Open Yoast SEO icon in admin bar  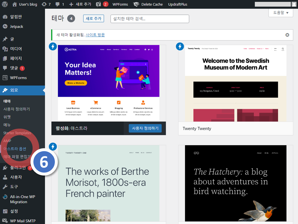click(x=98, y=4)
